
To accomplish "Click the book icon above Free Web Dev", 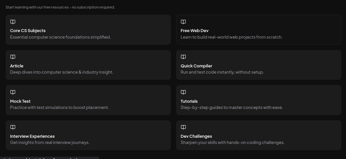I will pyautogui.click(x=183, y=22).
